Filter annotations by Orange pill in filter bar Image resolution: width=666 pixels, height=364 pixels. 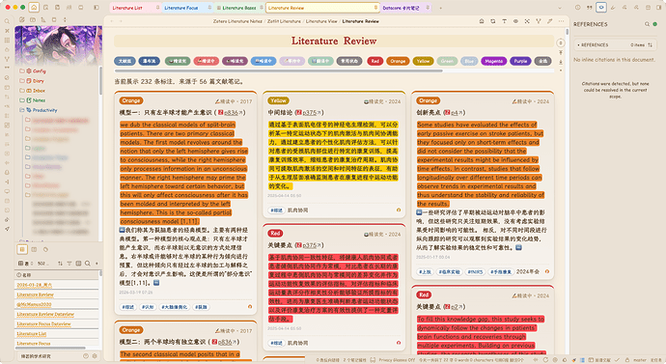[x=398, y=61]
